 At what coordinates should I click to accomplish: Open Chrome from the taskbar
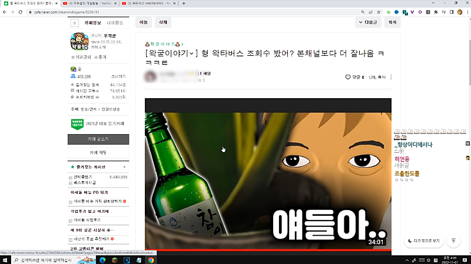[151, 260]
